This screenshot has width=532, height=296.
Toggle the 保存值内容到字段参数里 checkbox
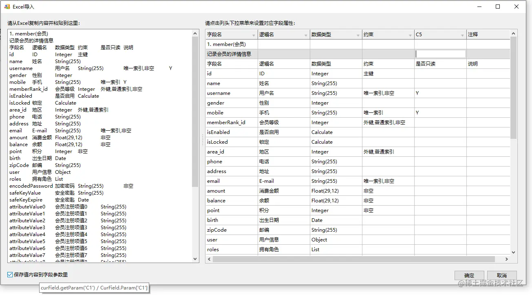10,275
